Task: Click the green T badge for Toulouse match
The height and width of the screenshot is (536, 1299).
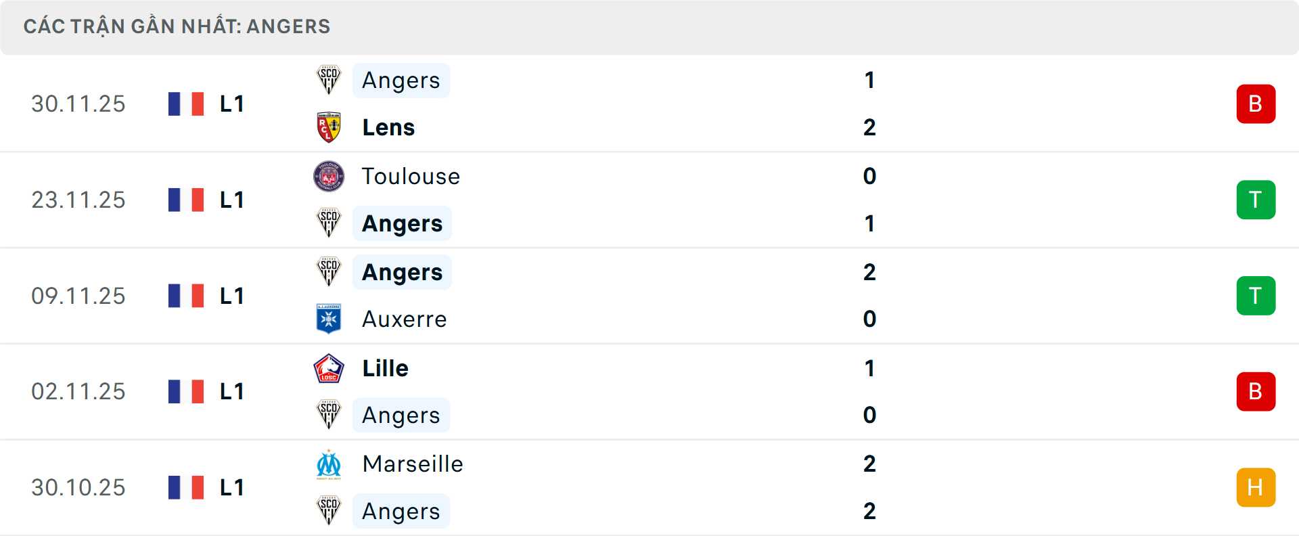Action: point(1256,200)
